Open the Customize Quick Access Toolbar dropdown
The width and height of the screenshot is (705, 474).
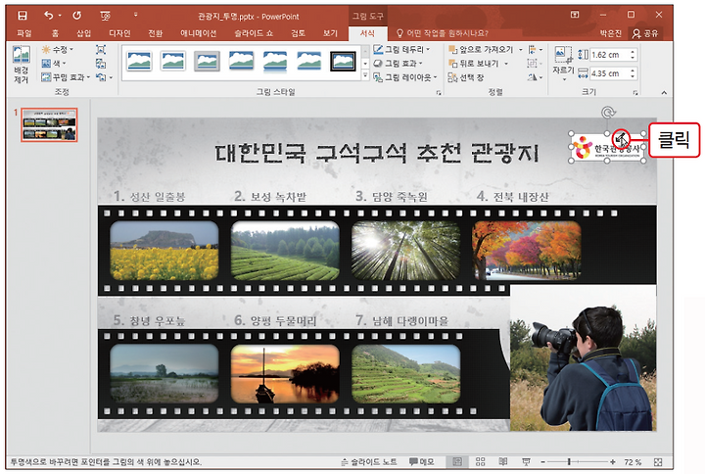click(x=135, y=15)
